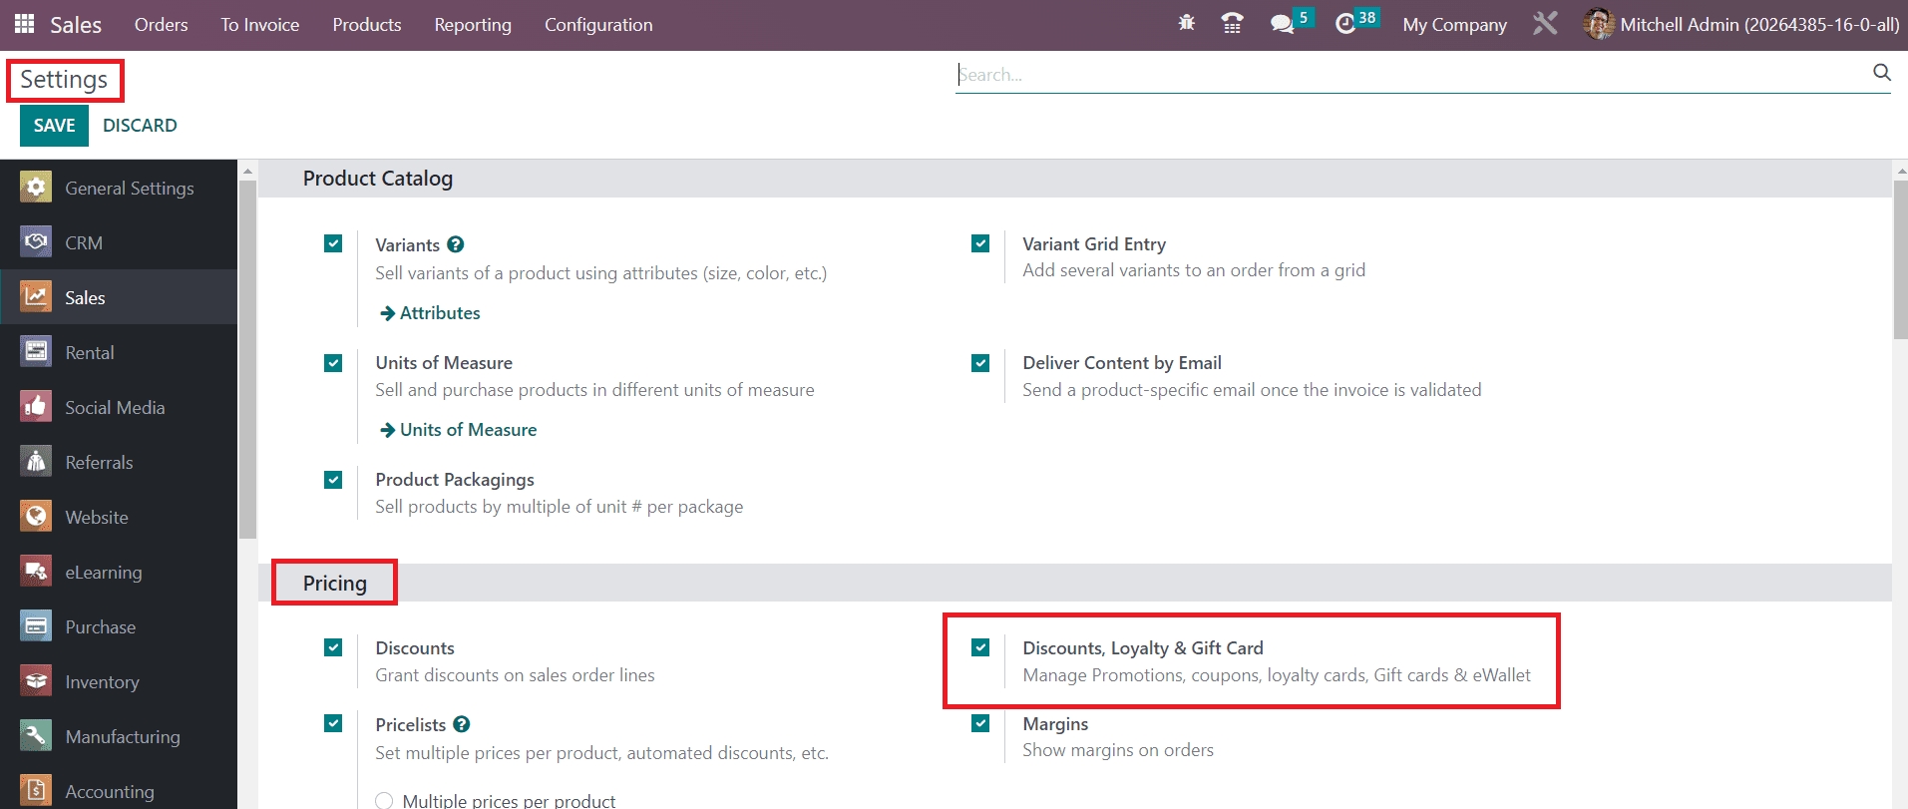Open the activities clock icon
Image resolution: width=1908 pixels, height=809 pixels.
click(1345, 24)
